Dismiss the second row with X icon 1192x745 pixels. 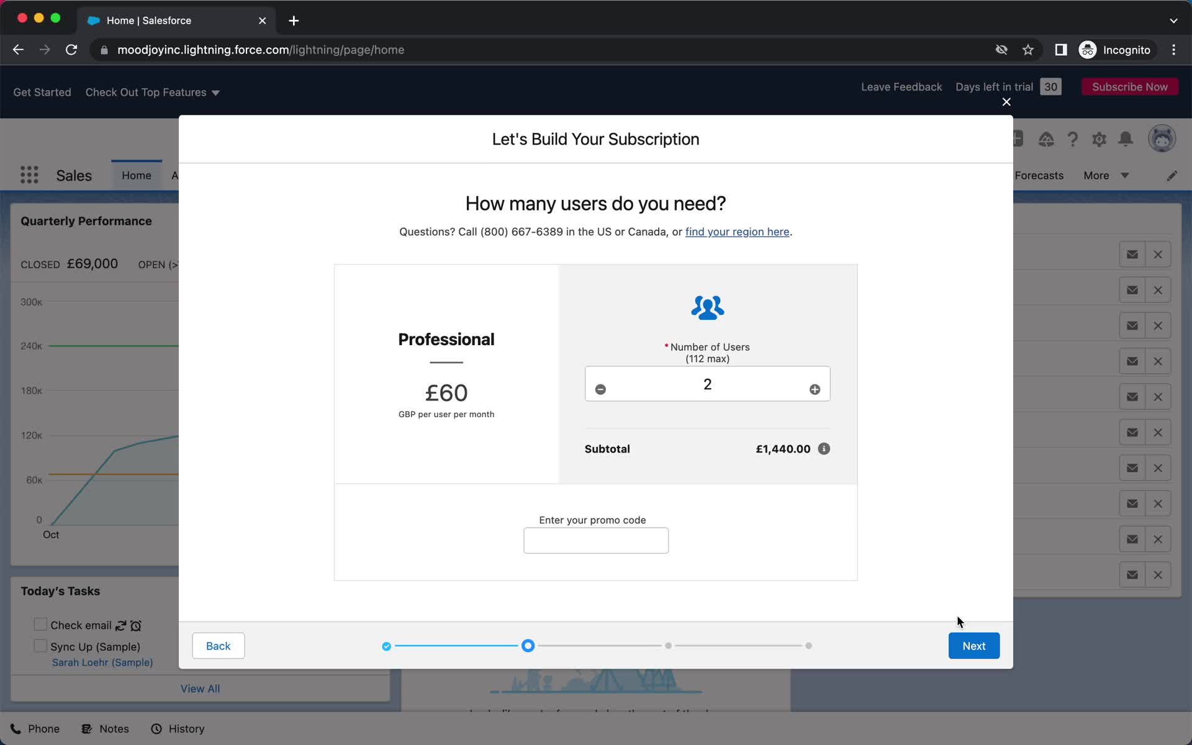click(x=1158, y=290)
